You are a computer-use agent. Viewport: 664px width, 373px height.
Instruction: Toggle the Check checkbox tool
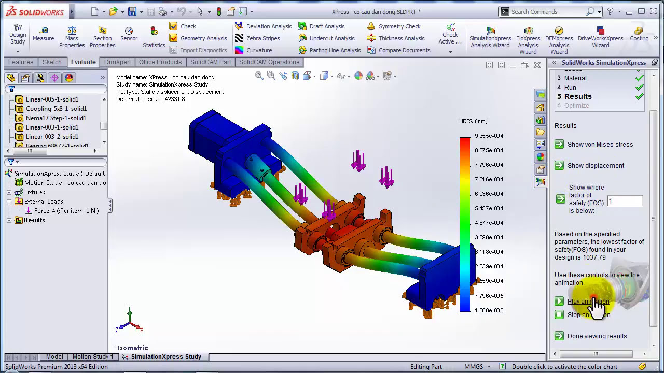coord(183,26)
